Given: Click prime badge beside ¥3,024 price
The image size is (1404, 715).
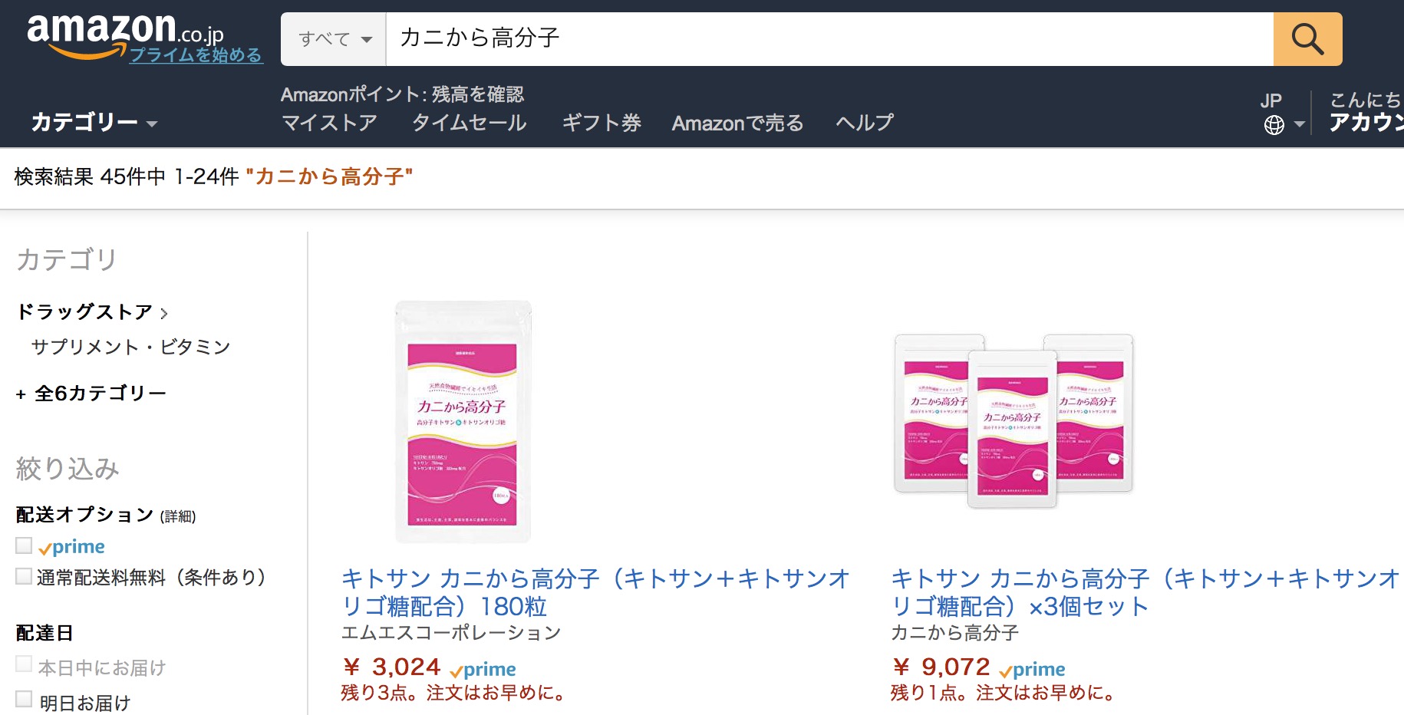Looking at the screenshot, I should click(x=483, y=670).
